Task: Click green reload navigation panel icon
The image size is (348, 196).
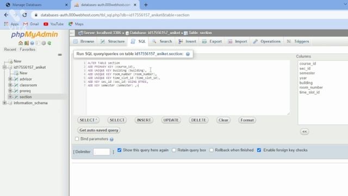Action: 49,43
